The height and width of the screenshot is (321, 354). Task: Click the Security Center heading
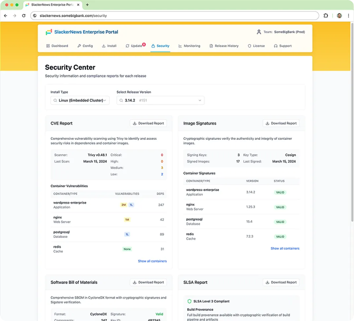click(70, 67)
